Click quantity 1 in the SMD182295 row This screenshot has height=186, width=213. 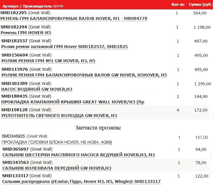pyautogui.click(x=177, y=13)
